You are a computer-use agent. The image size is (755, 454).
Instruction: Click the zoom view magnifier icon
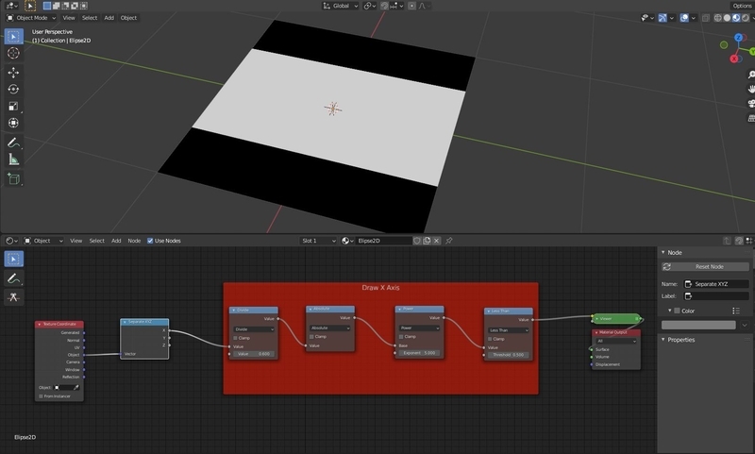tap(750, 75)
